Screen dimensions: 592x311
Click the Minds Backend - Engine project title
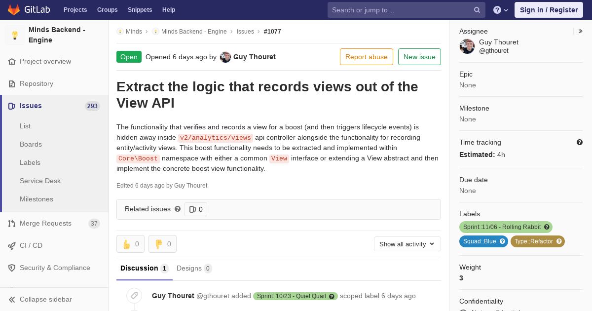(57, 35)
